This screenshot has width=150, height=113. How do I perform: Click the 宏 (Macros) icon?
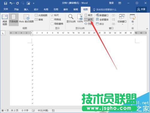coord(133,17)
